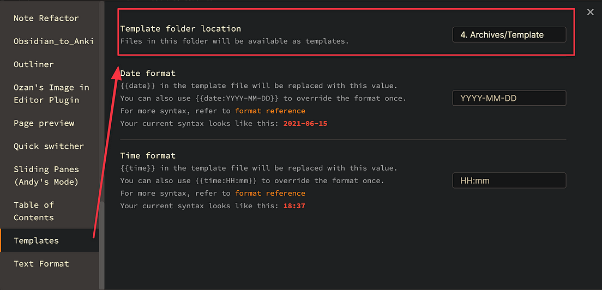
Task: Click the Template folder location field
Action: pyautogui.click(x=509, y=34)
